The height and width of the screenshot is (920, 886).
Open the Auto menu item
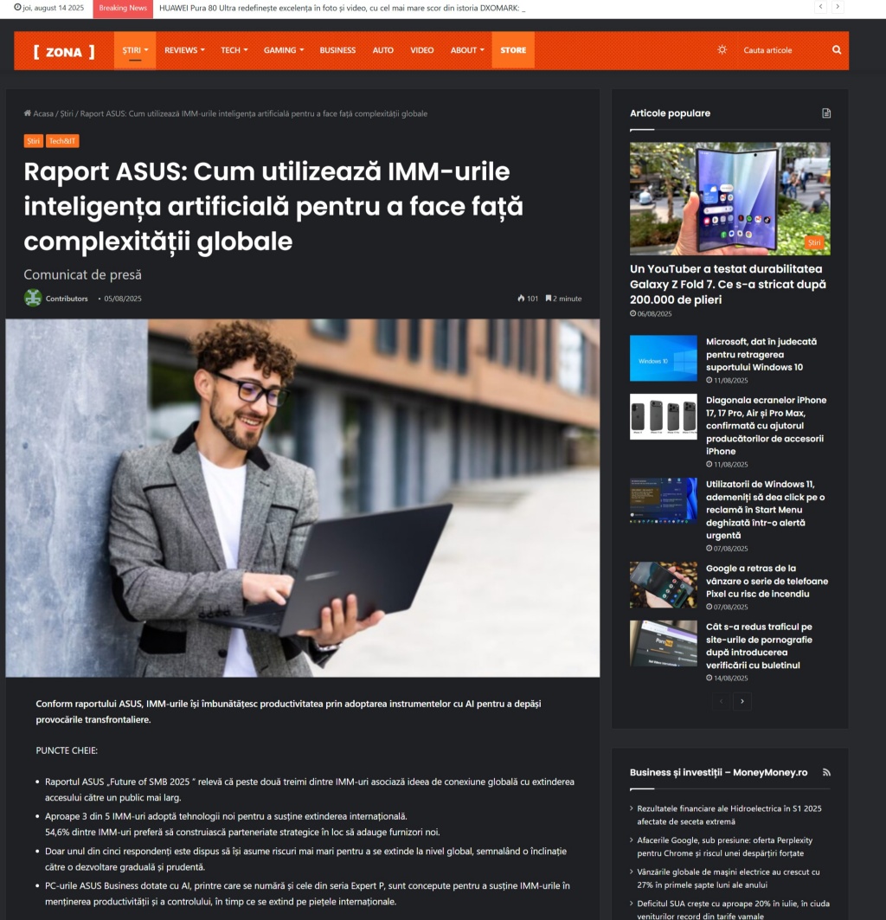click(382, 50)
